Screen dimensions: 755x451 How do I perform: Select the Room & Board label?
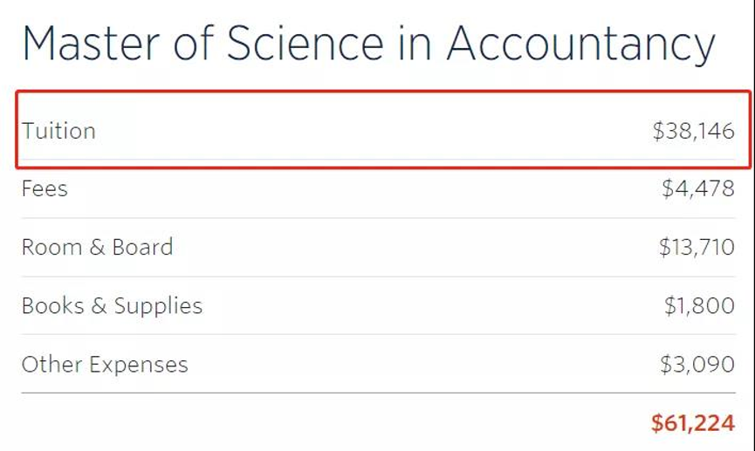(x=97, y=248)
